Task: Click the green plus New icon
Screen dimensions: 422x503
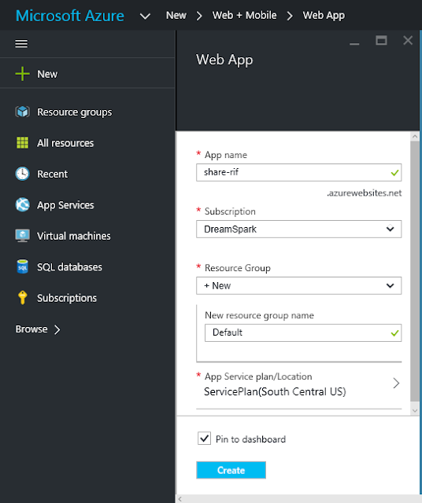Action: 22,74
